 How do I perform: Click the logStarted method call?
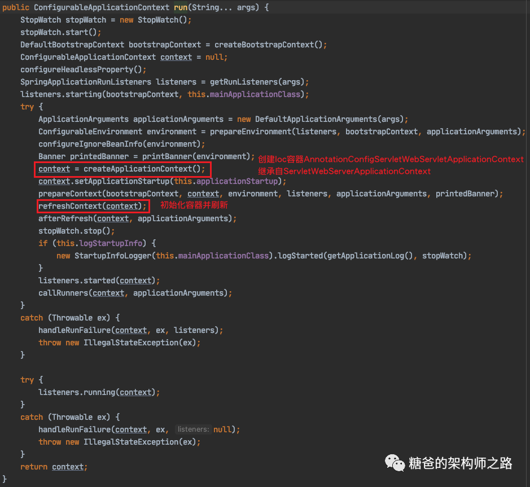coord(300,256)
